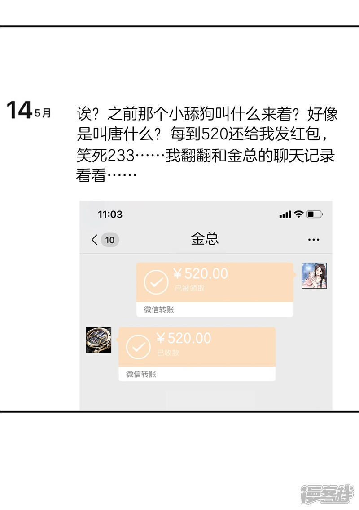Click the cellular signal bars icon
The height and width of the screenshot is (510, 359).
[285, 215]
